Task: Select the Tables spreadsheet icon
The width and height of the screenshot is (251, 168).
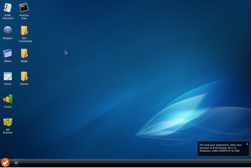Action: coord(8,53)
